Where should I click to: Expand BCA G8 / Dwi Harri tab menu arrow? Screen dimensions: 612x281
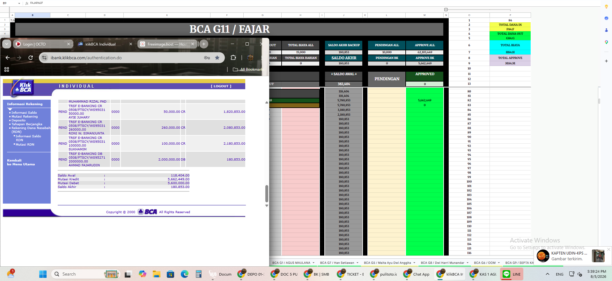coord(468,263)
